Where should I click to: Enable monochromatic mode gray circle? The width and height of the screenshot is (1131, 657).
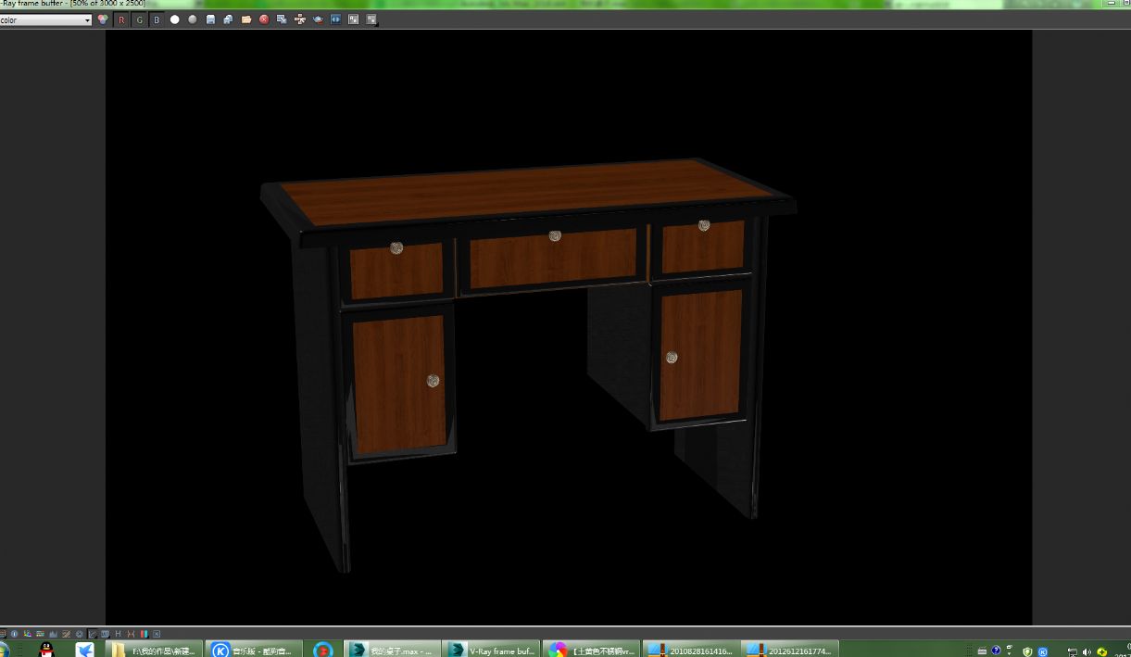coord(192,19)
